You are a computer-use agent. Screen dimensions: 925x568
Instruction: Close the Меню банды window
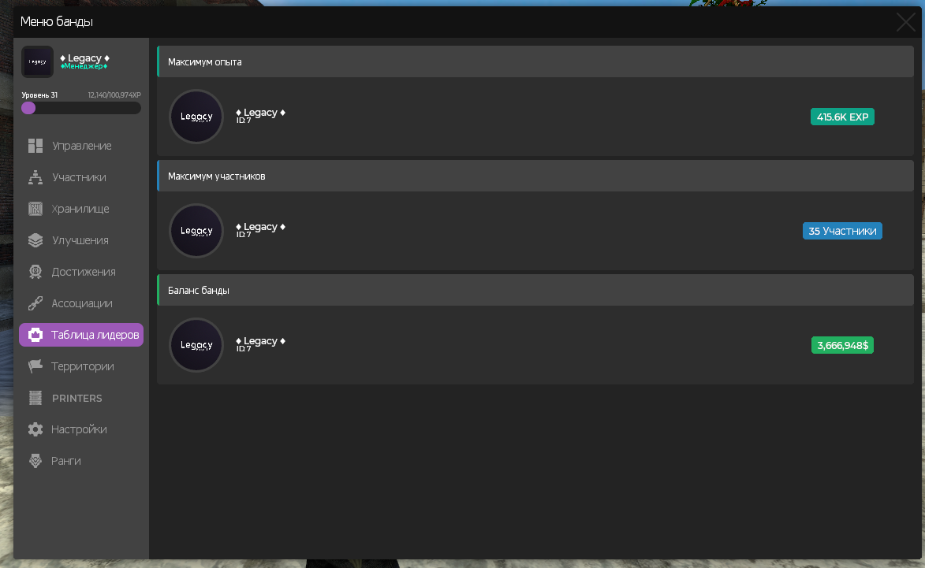(x=905, y=22)
